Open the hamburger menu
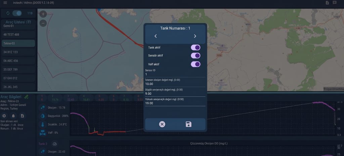Image resolution: width=344 pixels, height=156 pixels. click(x=5, y=3)
